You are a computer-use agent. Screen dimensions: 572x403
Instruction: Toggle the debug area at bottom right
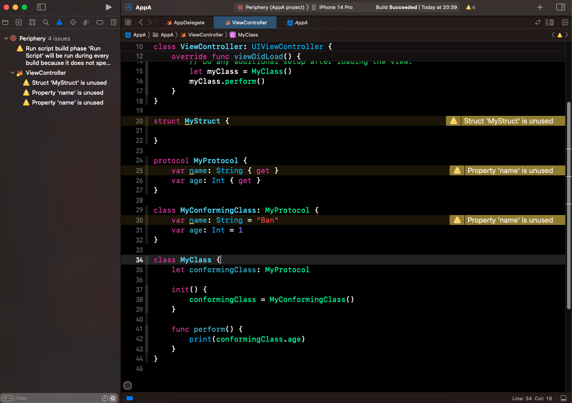point(563,398)
